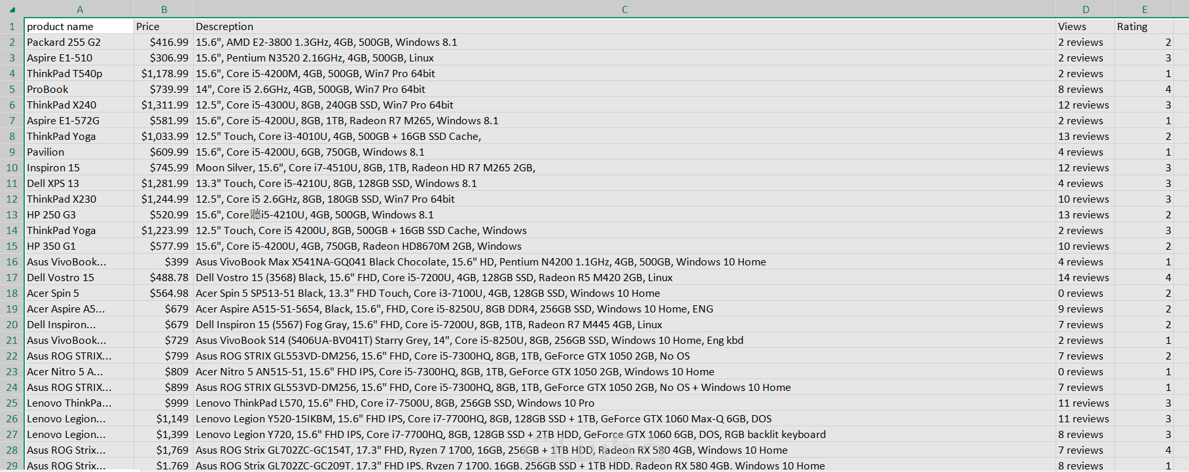Click "14 reviews" in the Views column
The image size is (1189, 472).
coord(1085,277)
